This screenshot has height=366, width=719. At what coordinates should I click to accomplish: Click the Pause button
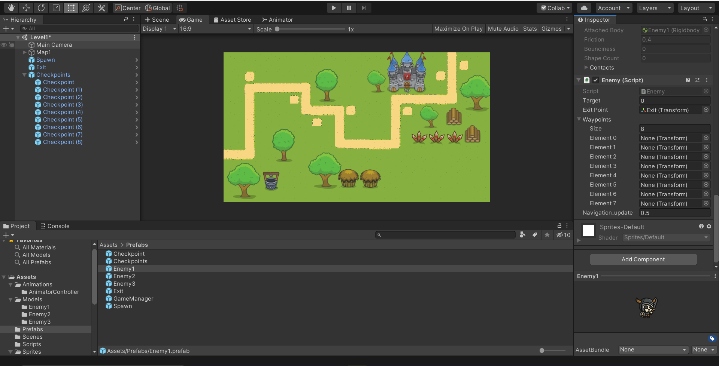[x=349, y=8]
